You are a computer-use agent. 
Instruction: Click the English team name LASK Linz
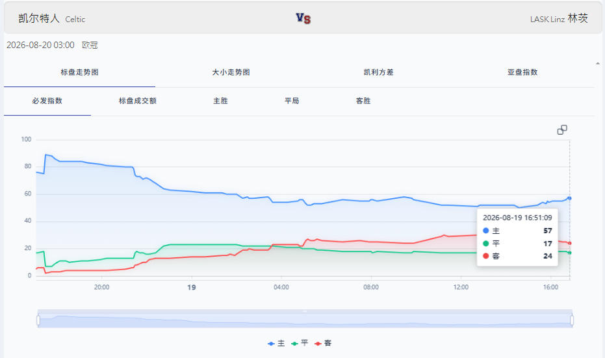(547, 19)
